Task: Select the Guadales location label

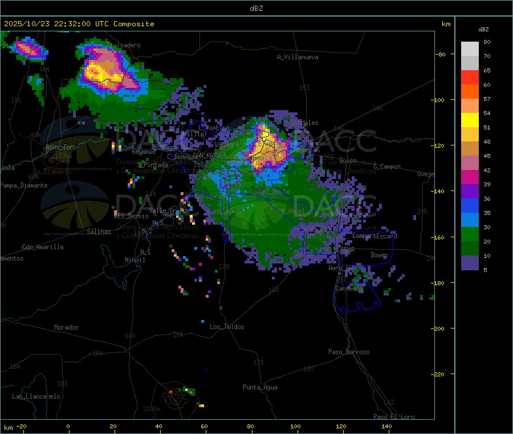Action: coord(304,123)
